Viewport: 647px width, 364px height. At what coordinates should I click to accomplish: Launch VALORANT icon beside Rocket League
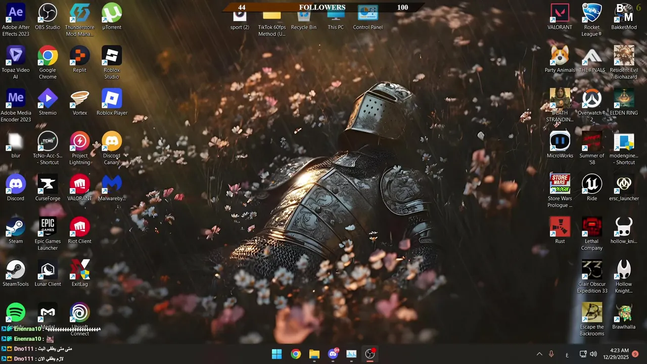pos(560,17)
